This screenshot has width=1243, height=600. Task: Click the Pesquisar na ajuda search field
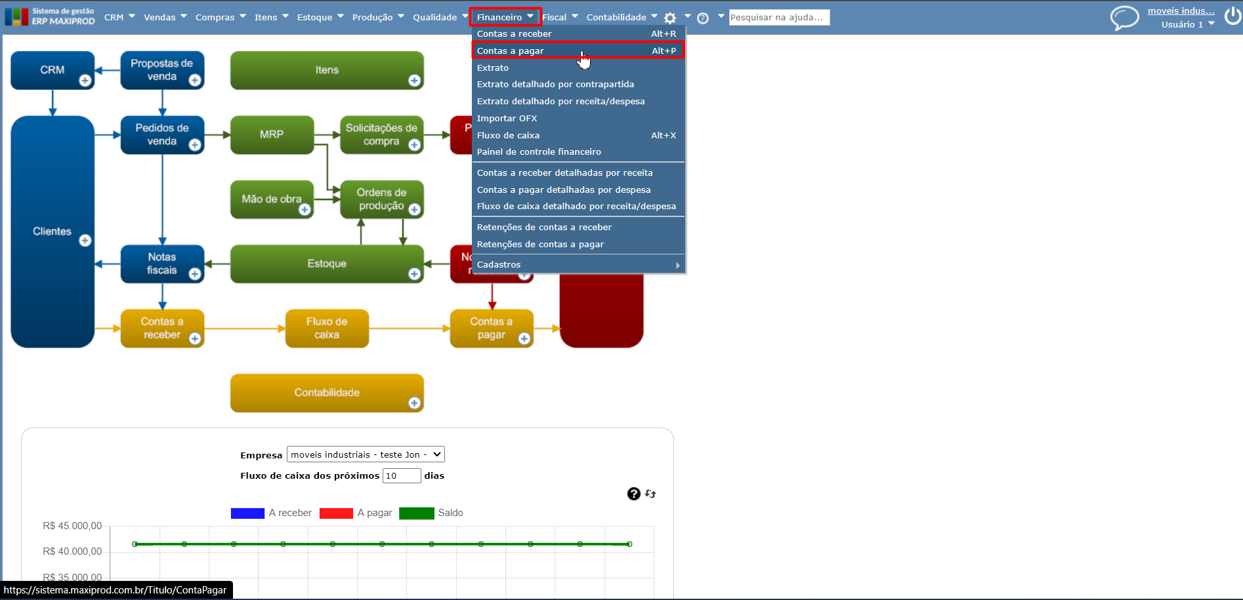[779, 18]
